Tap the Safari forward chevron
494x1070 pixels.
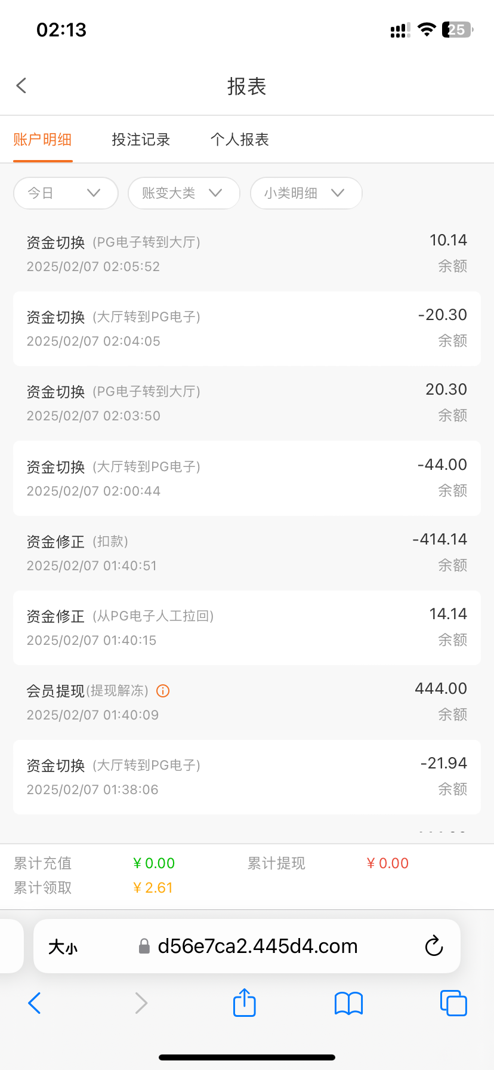point(141,1003)
